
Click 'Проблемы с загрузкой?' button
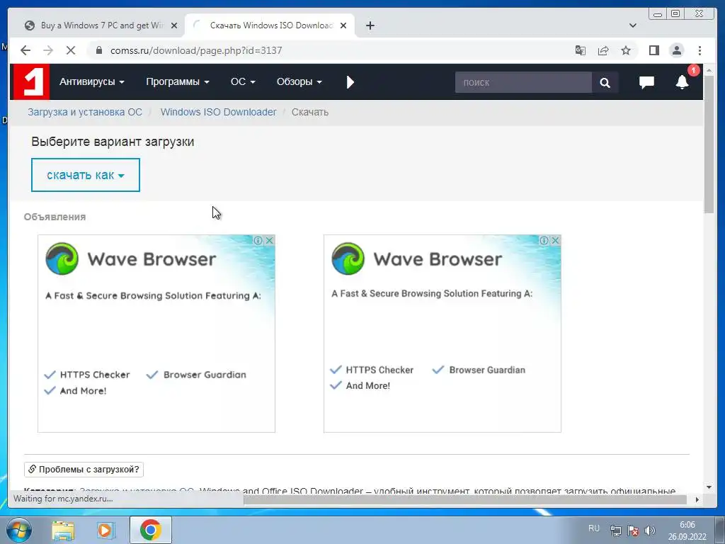[x=84, y=469]
